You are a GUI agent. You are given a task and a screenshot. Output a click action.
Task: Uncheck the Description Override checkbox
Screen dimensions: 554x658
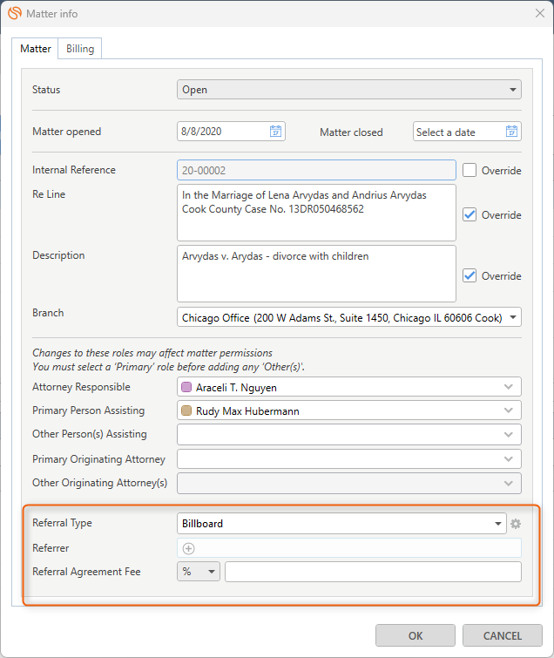tap(470, 275)
